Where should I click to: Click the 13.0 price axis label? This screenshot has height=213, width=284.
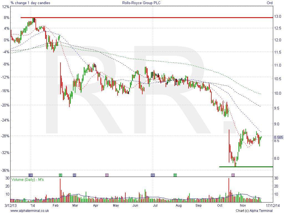pos(277,16)
